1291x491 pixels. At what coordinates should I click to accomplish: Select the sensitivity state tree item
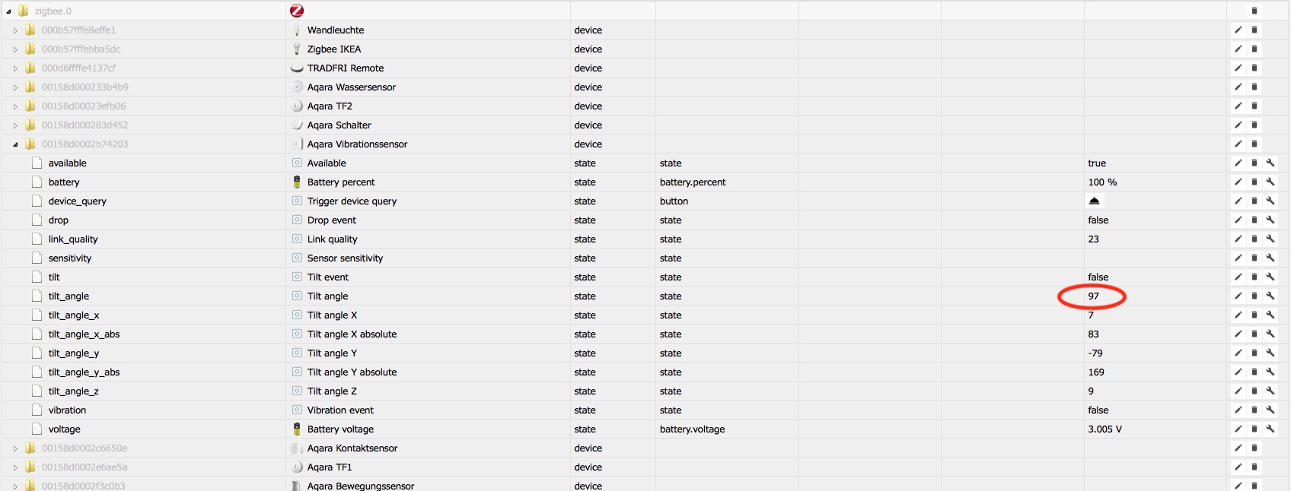click(69, 258)
